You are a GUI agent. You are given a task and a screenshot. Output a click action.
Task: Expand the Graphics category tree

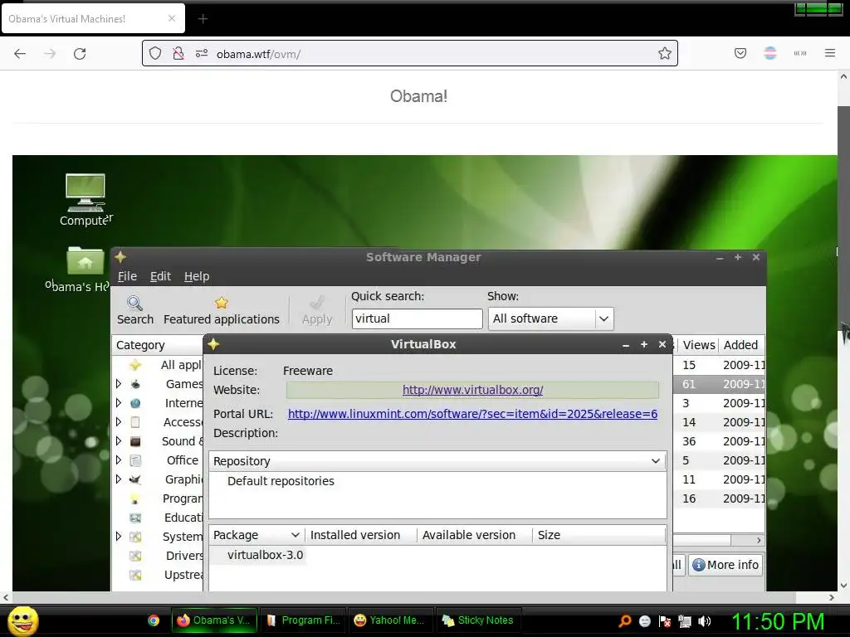[119, 479]
